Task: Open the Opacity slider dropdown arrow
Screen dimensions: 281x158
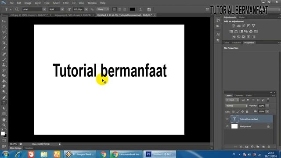Action: tap(267, 106)
